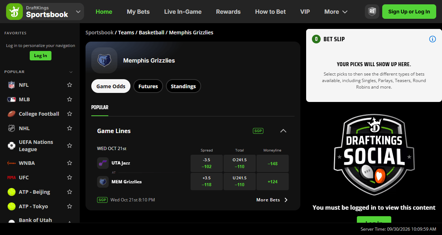The width and height of the screenshot is (442, 235).
Task: Select the Game Odds tab
Action: 111,86
